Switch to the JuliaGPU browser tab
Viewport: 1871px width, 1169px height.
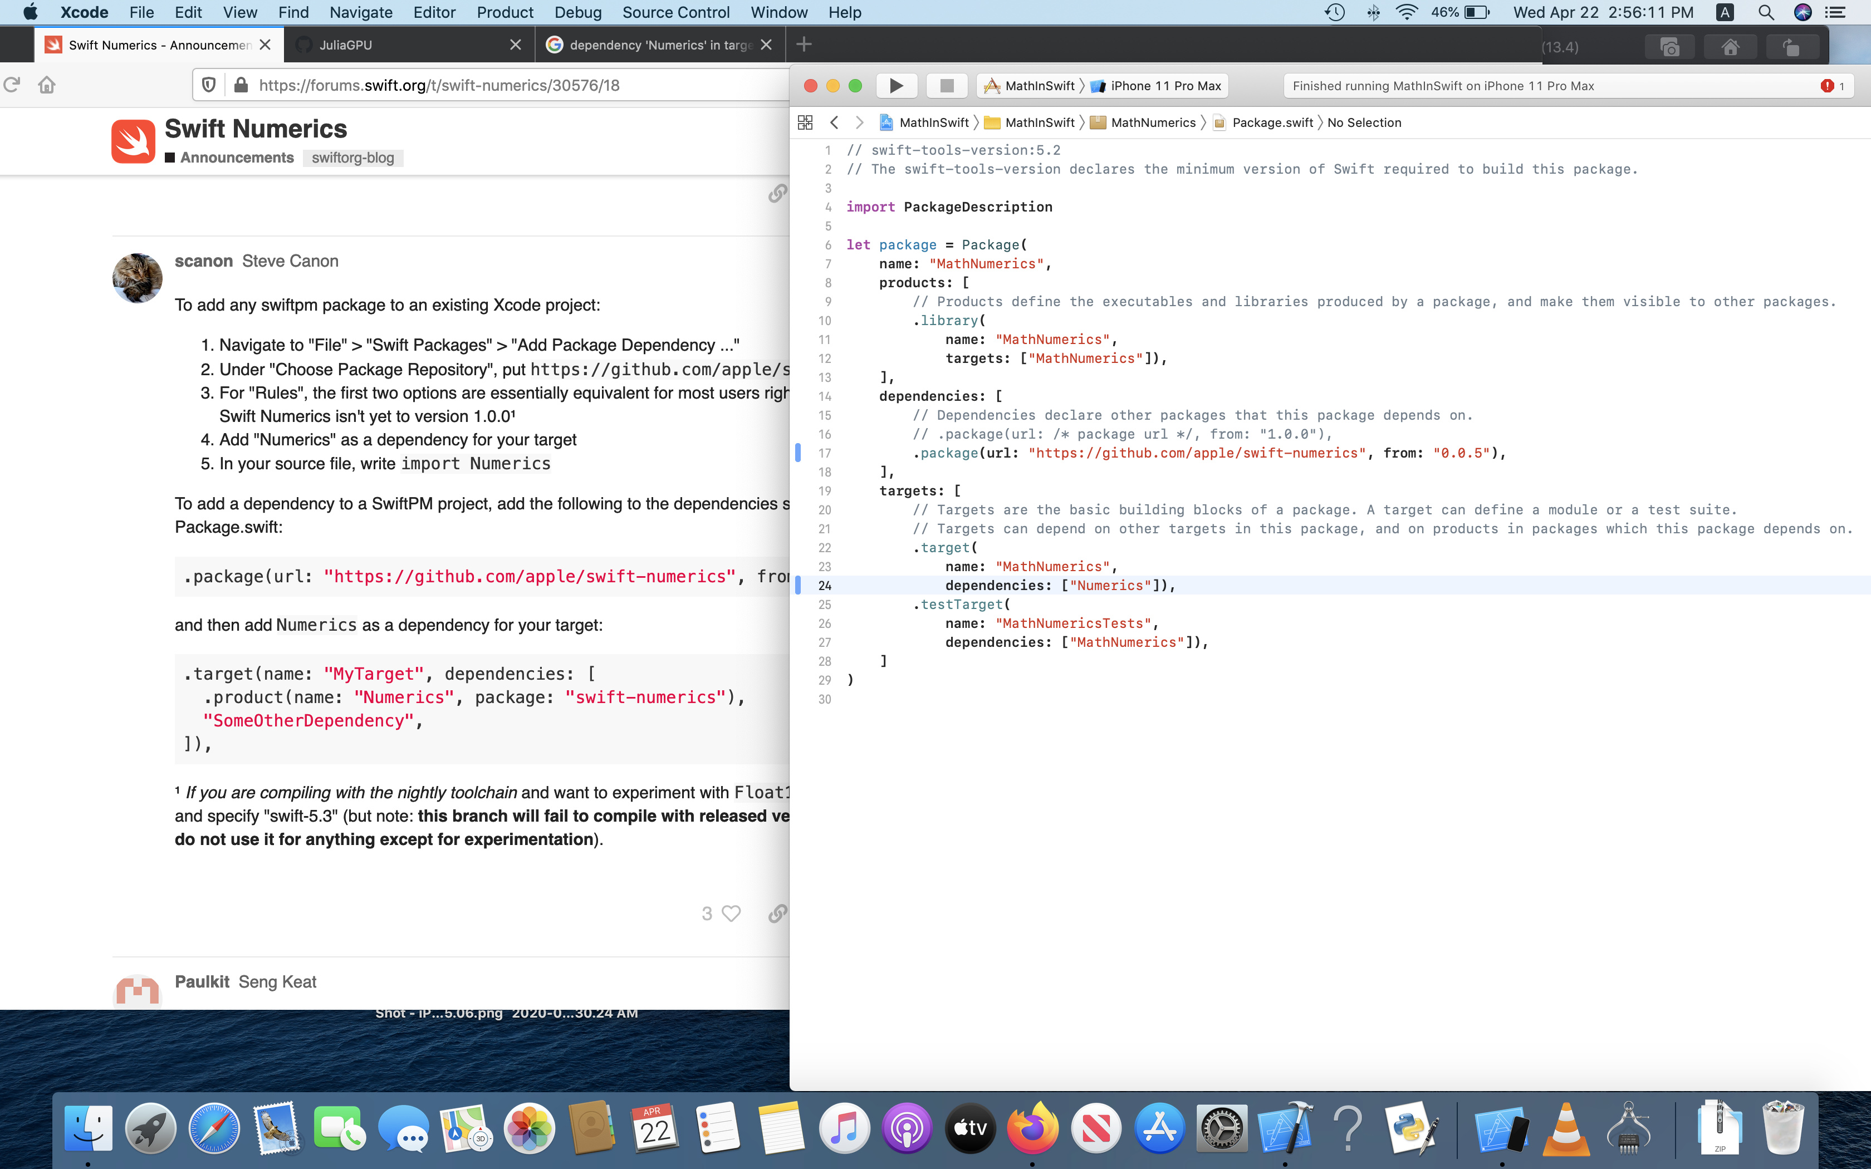click(409, 45)
